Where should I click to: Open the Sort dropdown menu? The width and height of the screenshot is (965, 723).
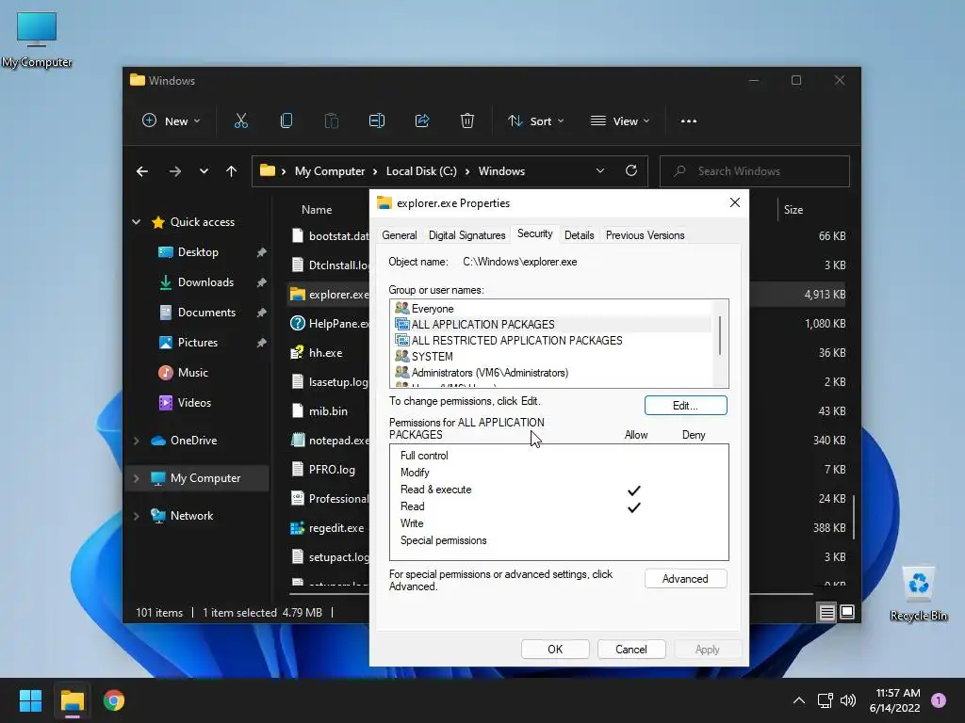coord(535,121)
